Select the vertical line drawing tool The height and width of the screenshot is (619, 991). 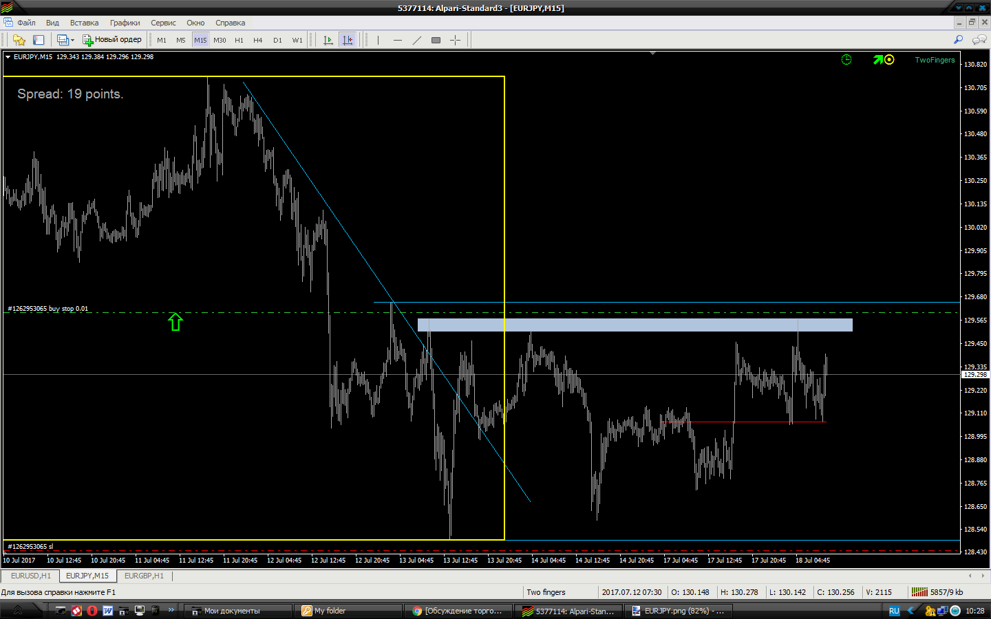click(x=379, y=40)
